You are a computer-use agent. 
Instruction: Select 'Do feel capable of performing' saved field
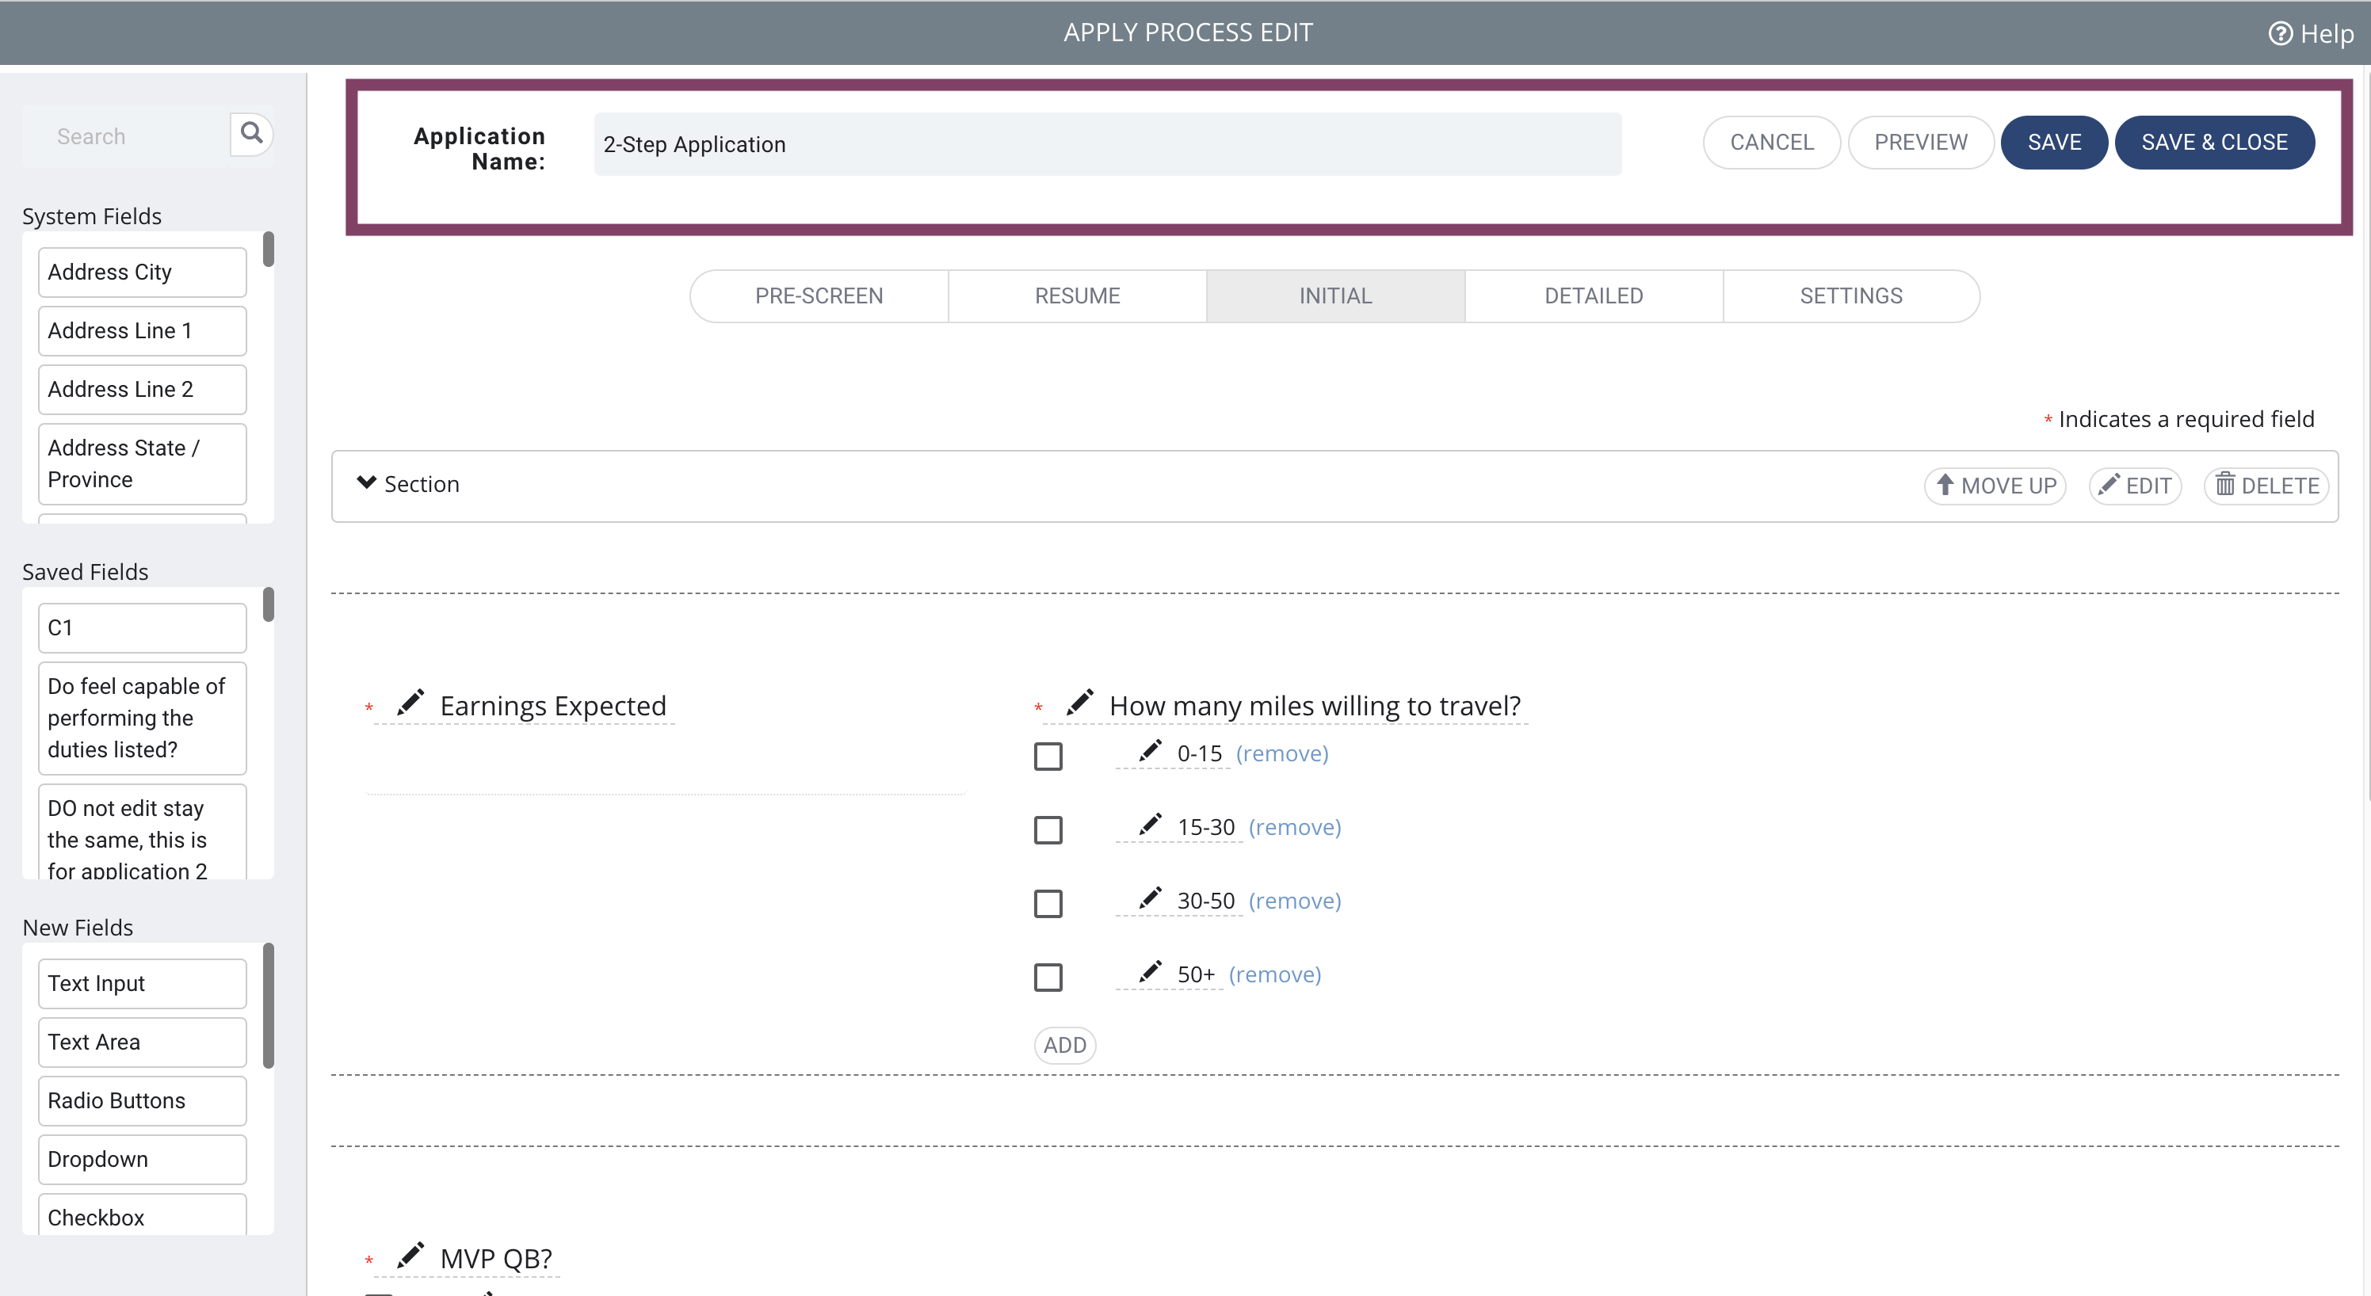pyautogui.click(x=143, y=719)
